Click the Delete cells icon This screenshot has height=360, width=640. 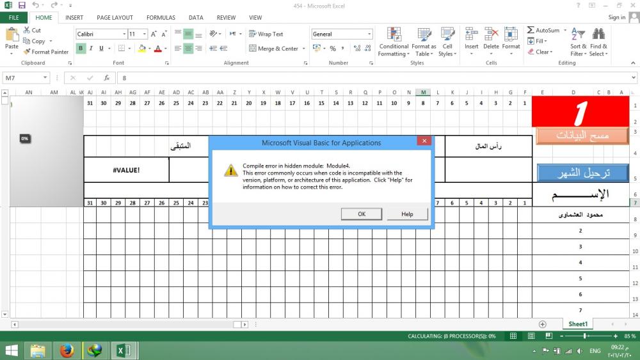491,35
